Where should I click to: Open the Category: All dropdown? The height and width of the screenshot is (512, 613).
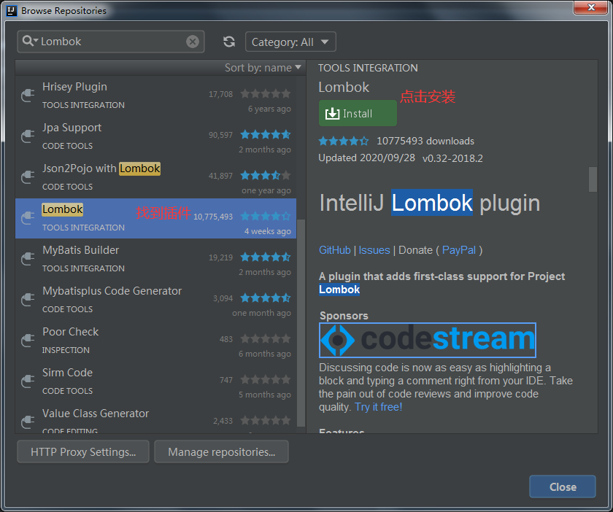click(290, 42)
